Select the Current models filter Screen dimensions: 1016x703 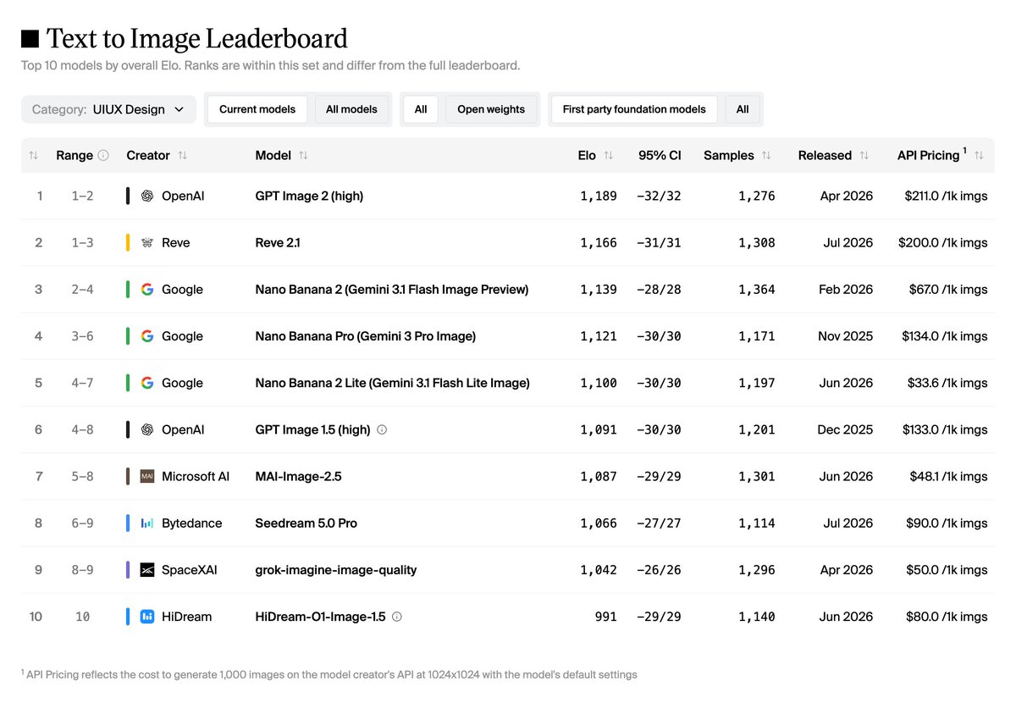tap(257, 109)
